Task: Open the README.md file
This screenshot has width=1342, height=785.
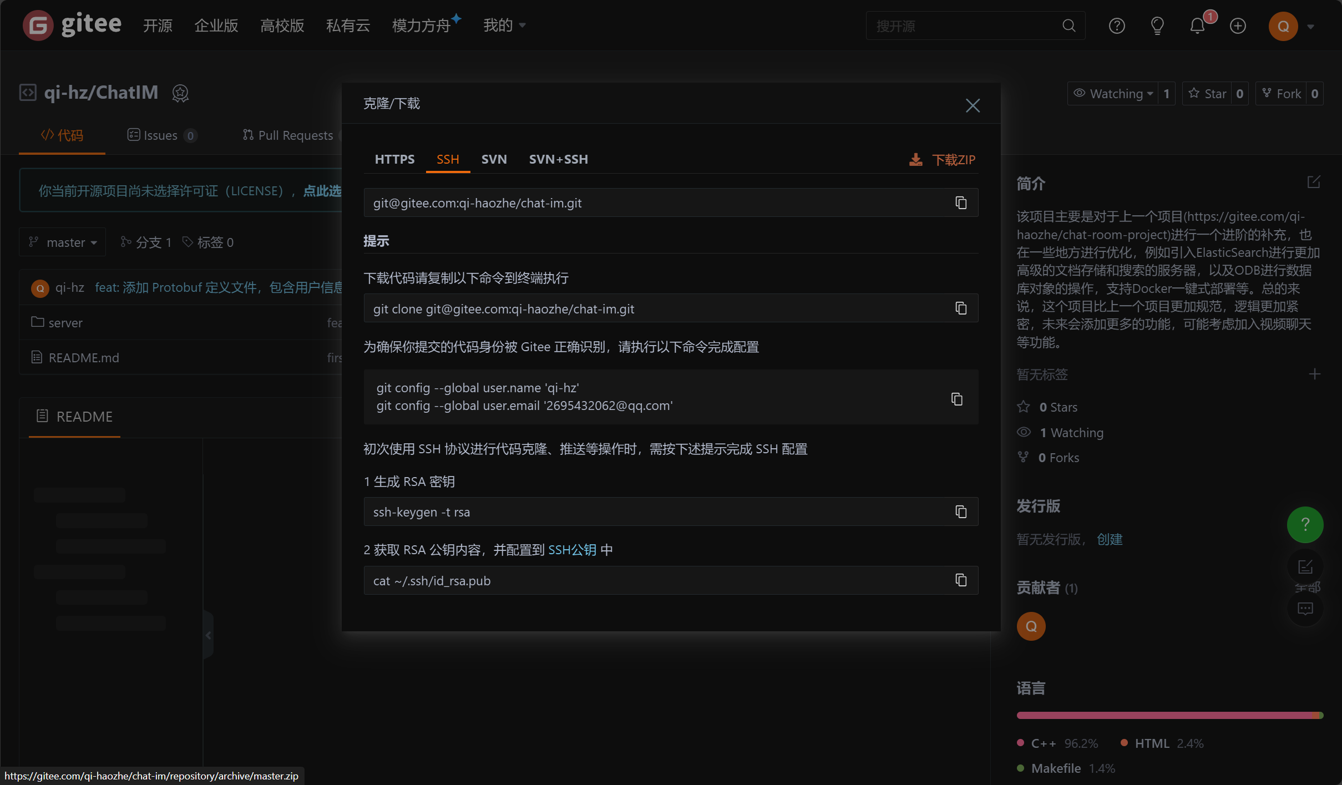Action: 84,358
